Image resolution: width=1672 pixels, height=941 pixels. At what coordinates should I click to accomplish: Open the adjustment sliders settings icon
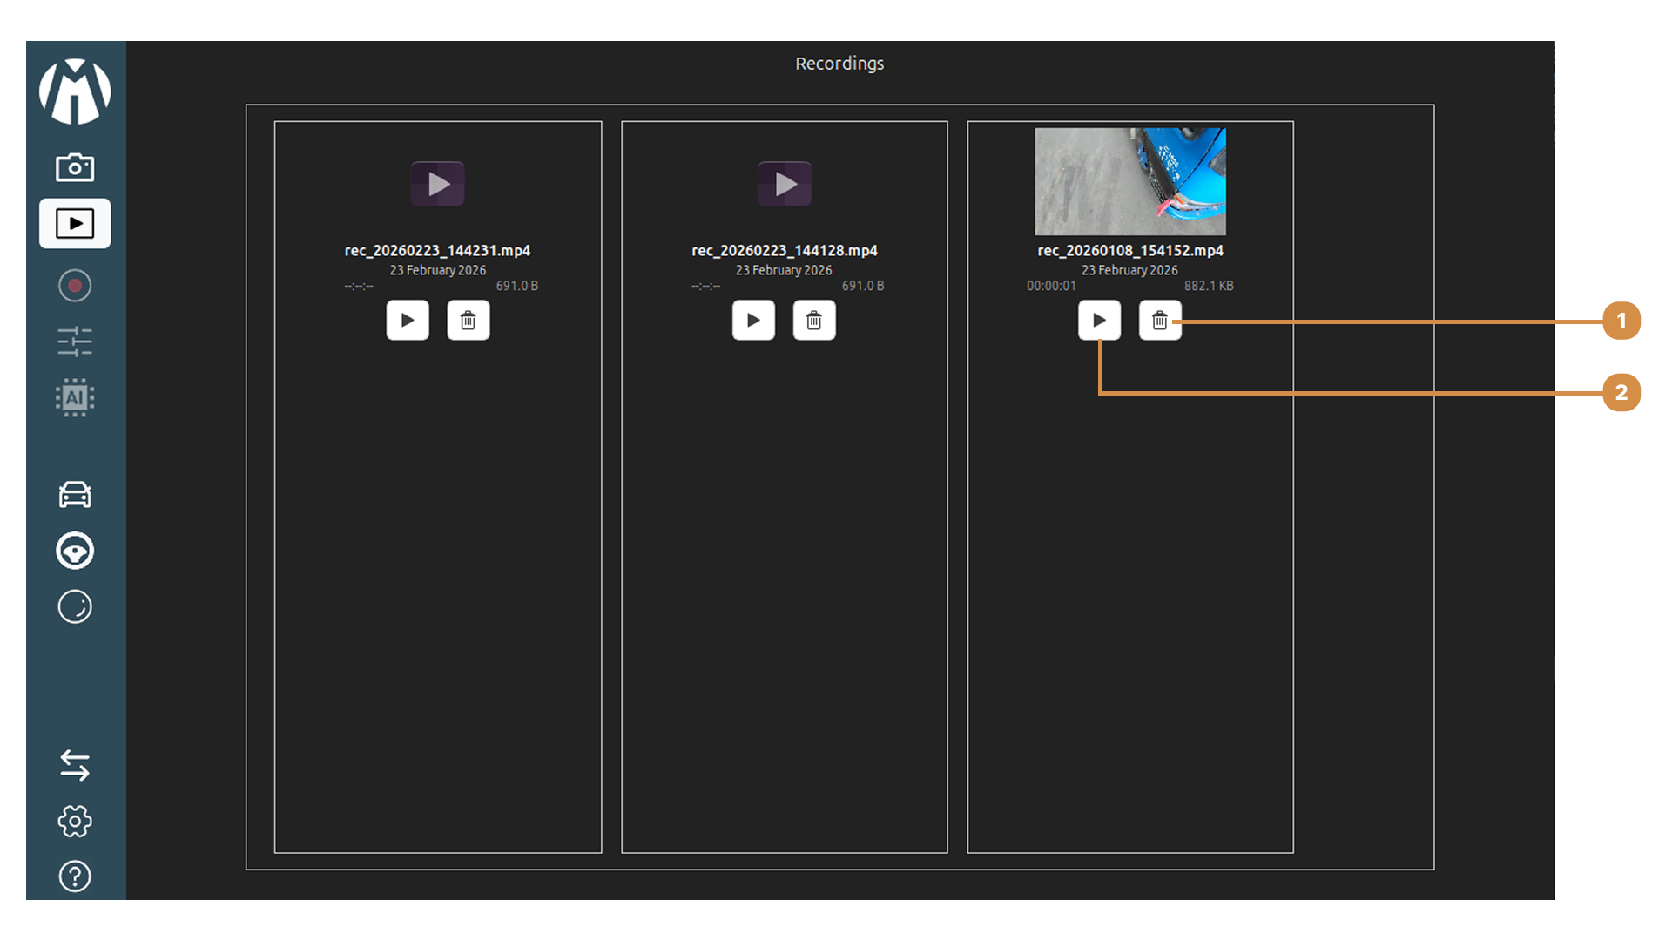[x=75, y=342]
